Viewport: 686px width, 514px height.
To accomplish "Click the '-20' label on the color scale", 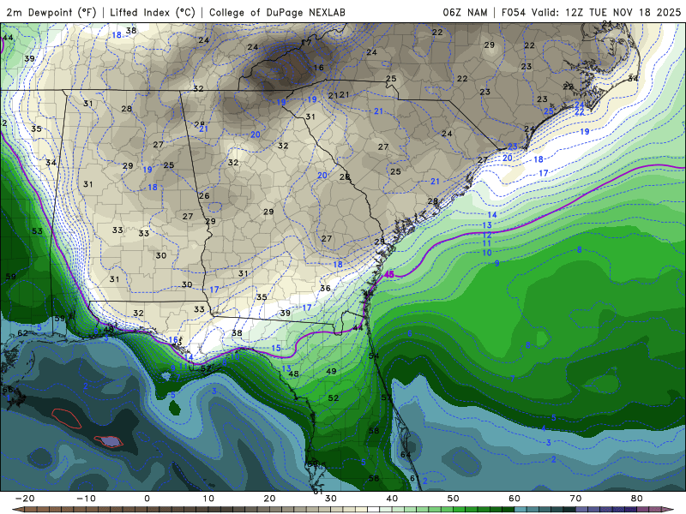I will [25, 499].
